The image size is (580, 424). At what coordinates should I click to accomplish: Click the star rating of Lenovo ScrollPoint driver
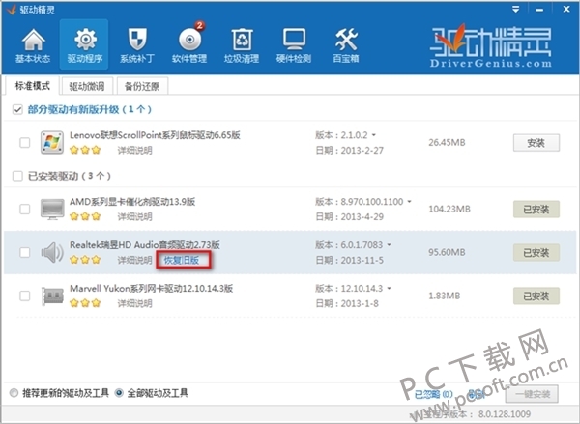click(85, 150)
